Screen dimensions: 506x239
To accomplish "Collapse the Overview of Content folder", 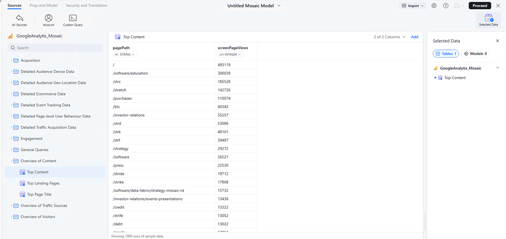I will tap(11, 161).
